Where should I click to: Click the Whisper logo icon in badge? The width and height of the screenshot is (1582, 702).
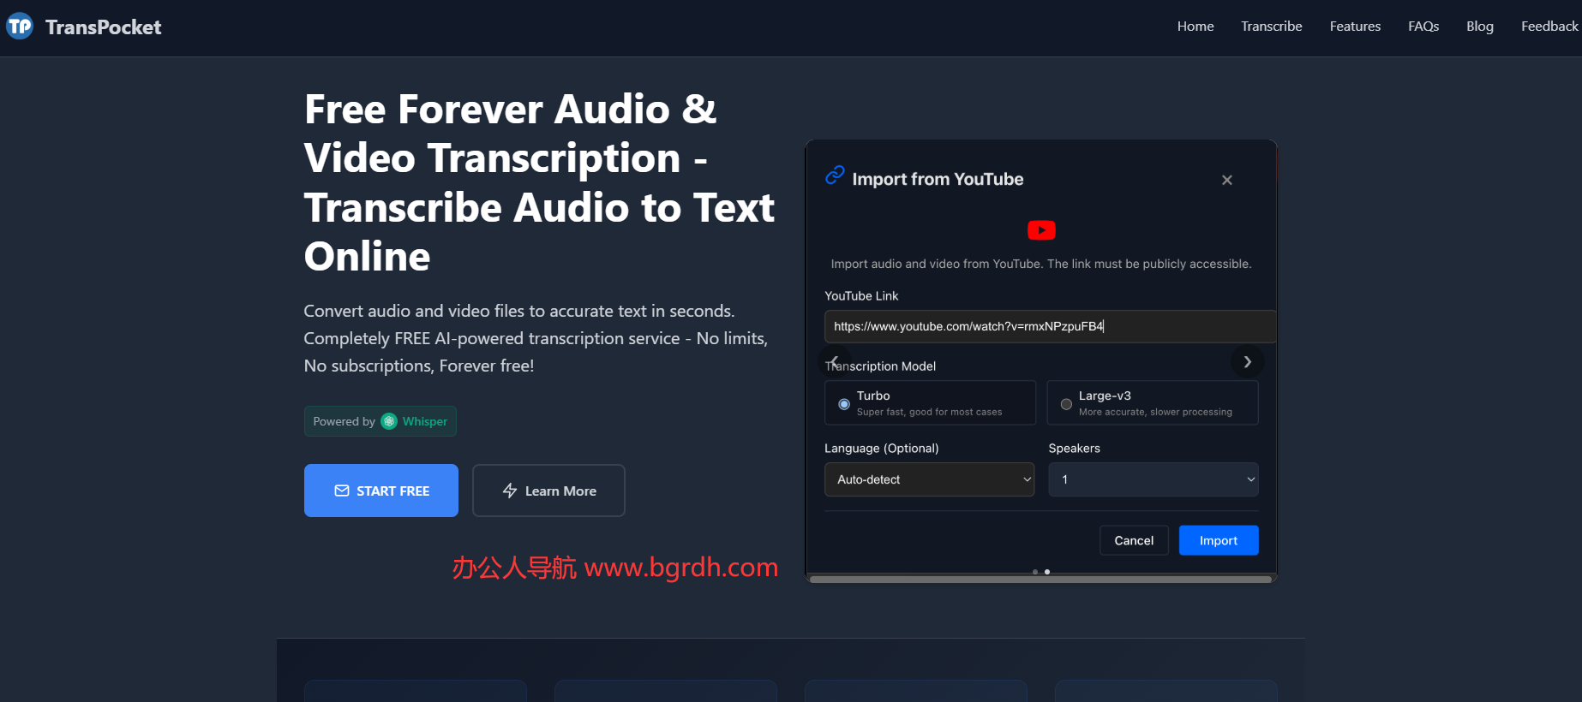(x=389, y=421)
